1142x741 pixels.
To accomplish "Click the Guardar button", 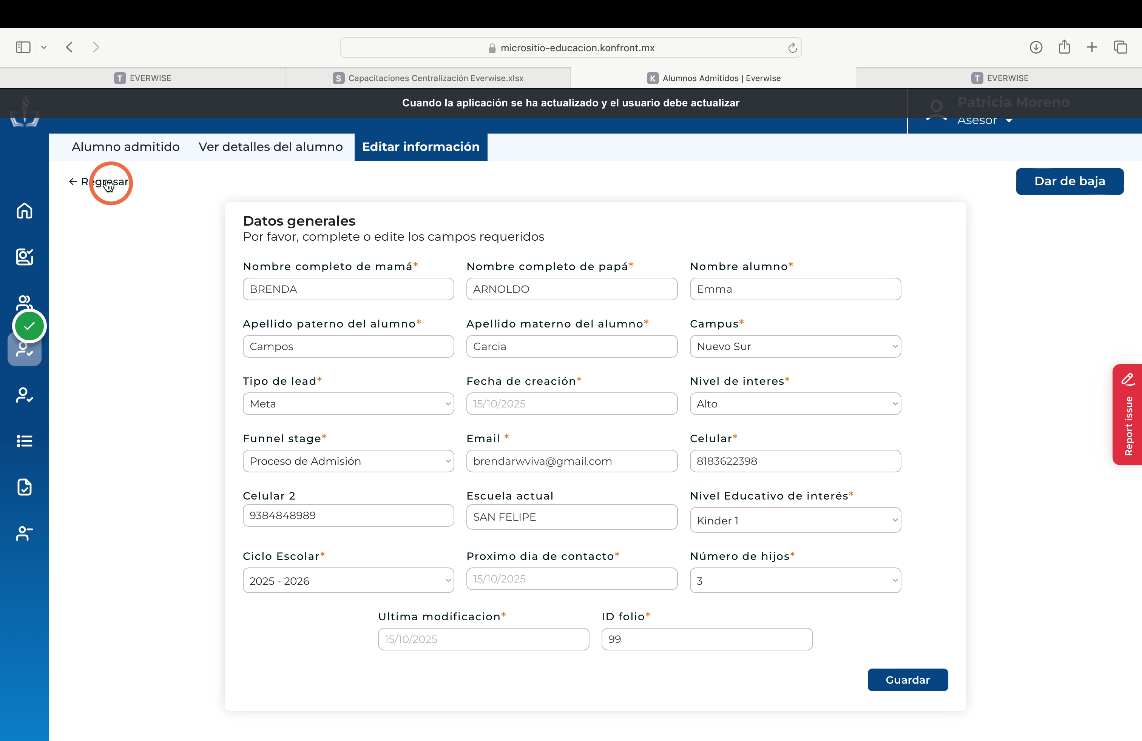I will [907, 680].
